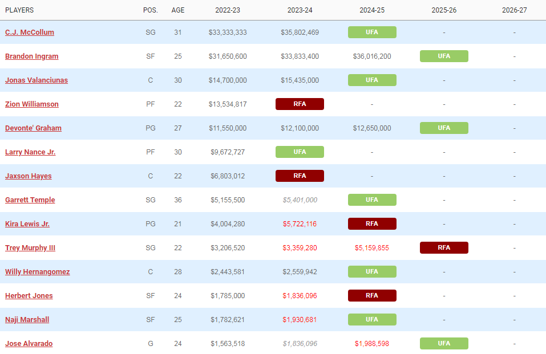Select Willy Hernangomez's age 28 cell
This screenshot has width=546, height=354.
pyautogui.click(x=178, y=272)
